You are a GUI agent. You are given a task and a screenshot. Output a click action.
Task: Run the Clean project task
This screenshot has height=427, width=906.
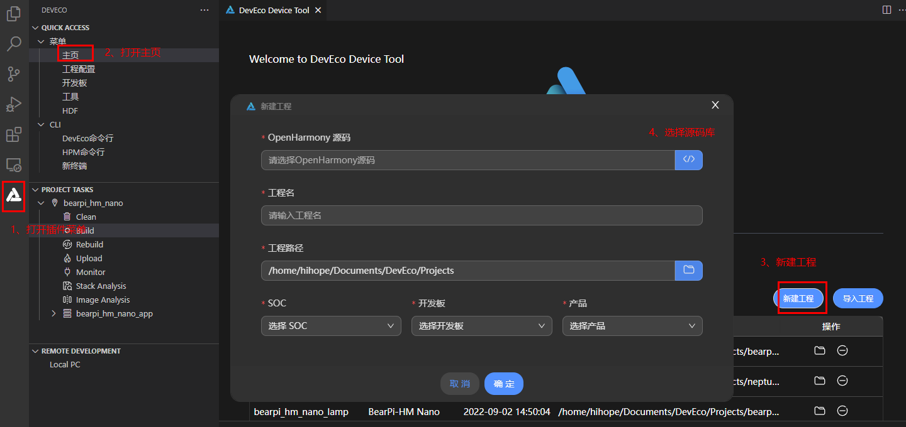(86, 217)
